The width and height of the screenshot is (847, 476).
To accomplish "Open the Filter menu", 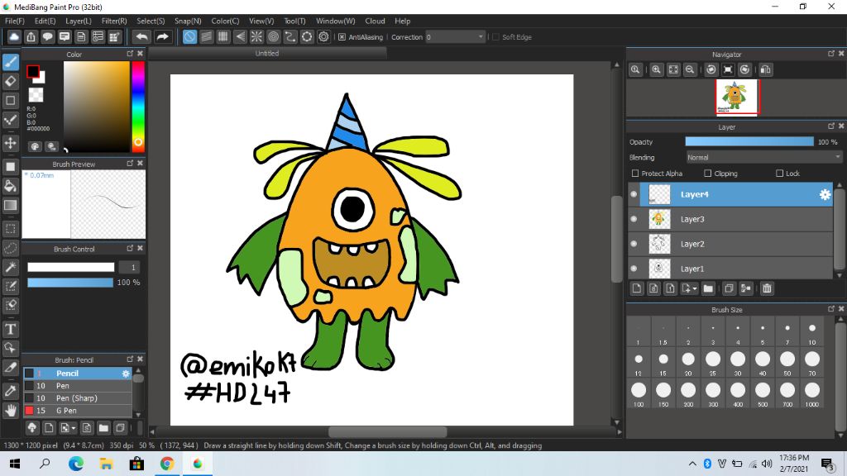I will coord(114,21).
